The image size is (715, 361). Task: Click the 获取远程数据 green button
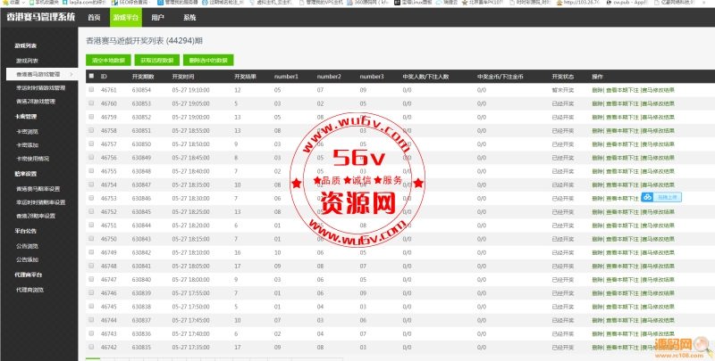(x=157, y=60)
